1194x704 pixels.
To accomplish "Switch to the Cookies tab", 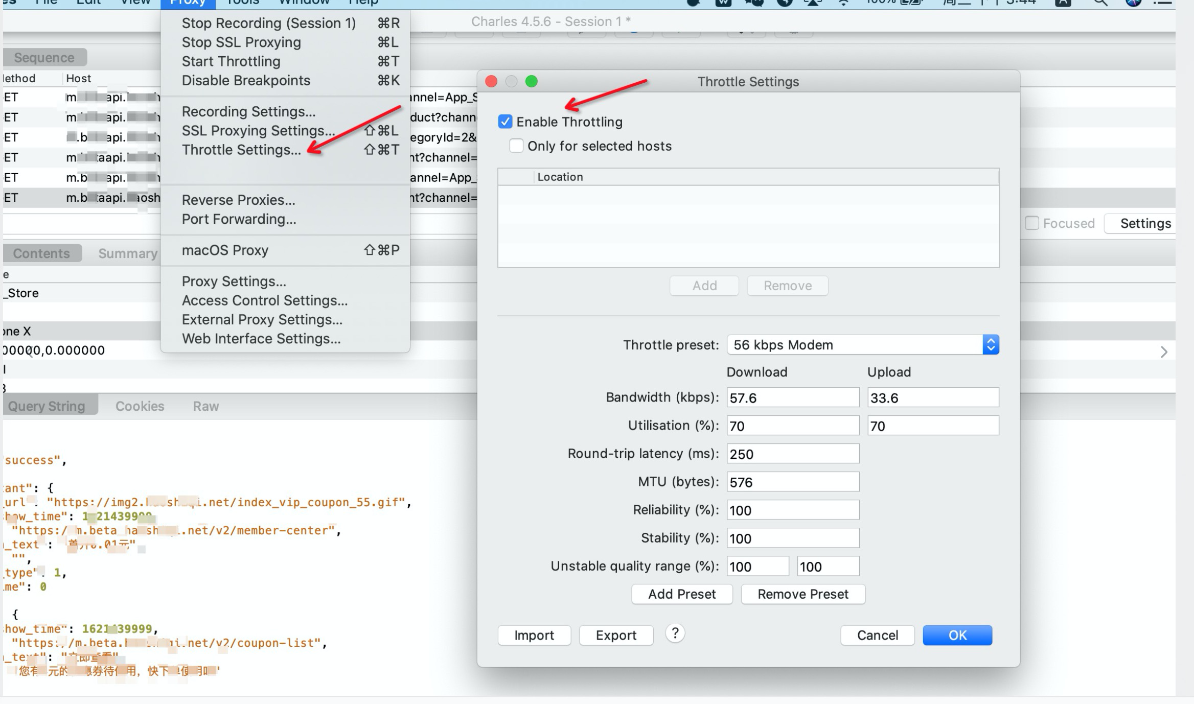I will pos(140,406).
